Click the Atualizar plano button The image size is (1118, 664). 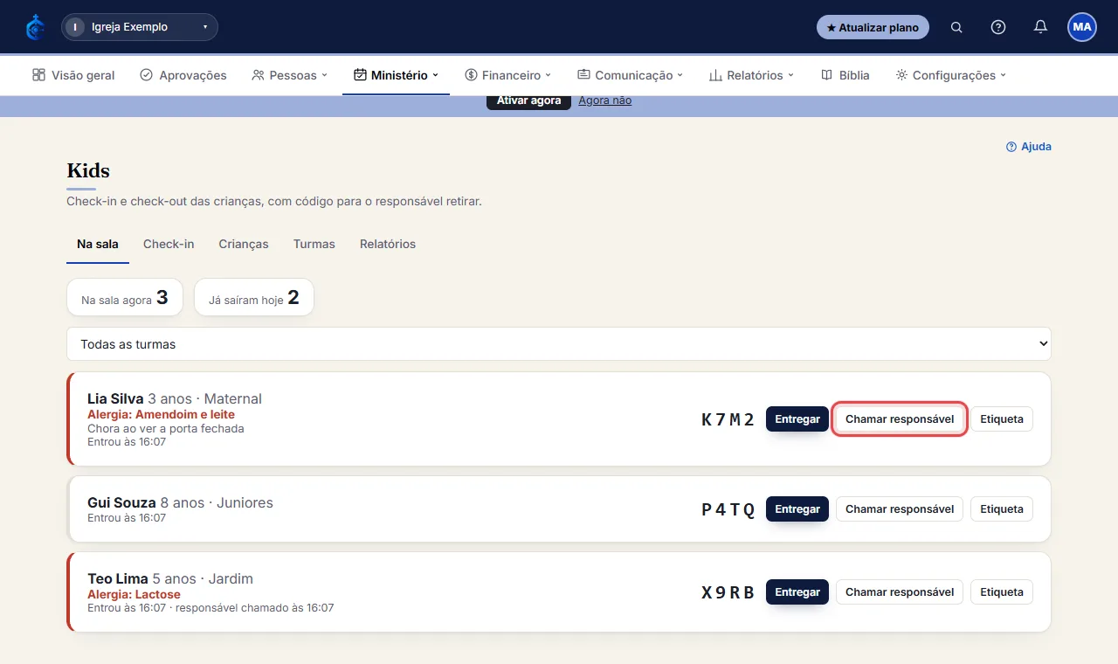[873, 27]
